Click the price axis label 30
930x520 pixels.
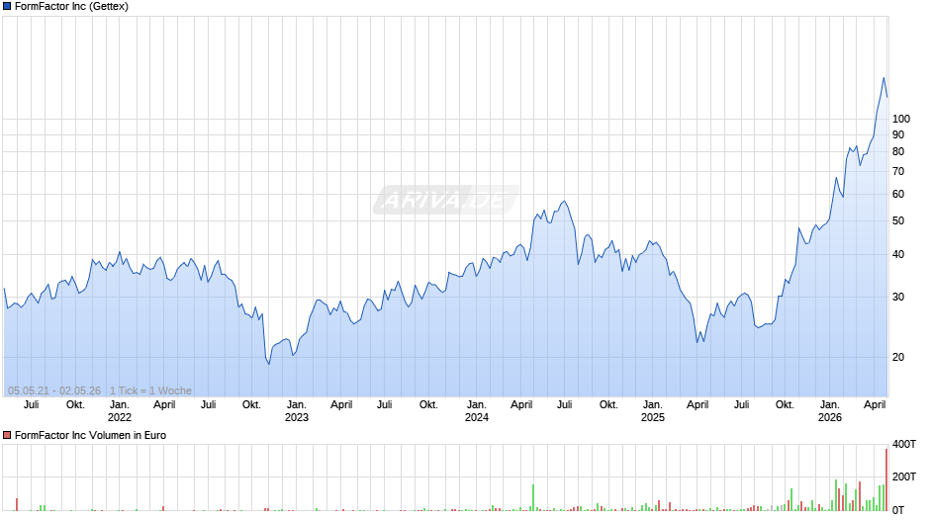pos(898,298)
